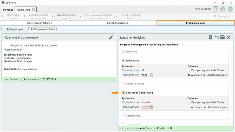Cancel editing with the X icon
235x132 pixels.
pos(229,37)
